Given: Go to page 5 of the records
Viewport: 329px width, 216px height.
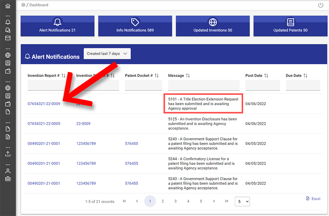Looking at the screenshot, I should coord(201,201).
